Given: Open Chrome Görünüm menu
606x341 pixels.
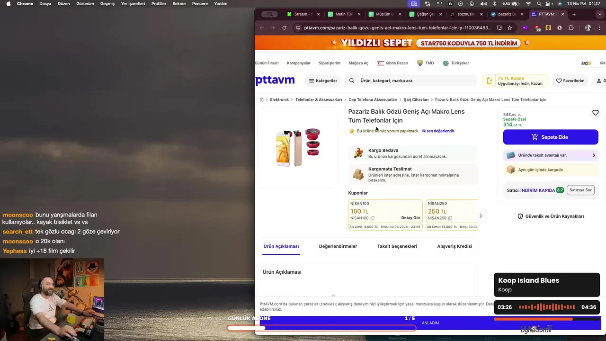Looking at the screenshot, I should (x=85, y=4).
